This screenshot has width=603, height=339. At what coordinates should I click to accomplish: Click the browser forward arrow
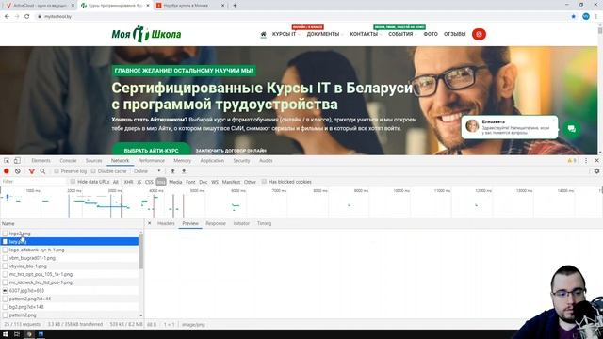tap(17, 17)
